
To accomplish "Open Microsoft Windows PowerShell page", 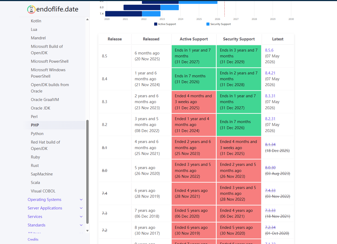I will (48, 73).
